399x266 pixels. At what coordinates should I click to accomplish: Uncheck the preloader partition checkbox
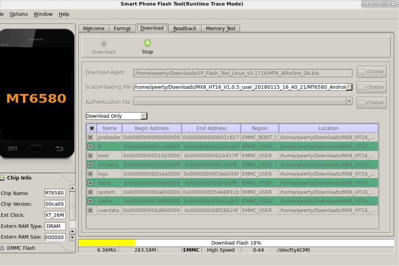coord(90,137)
